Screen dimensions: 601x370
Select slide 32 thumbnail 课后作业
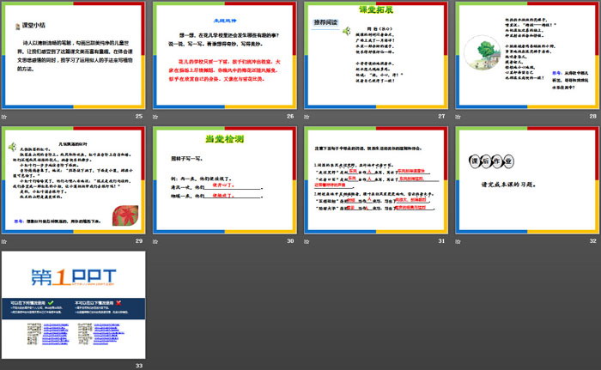(527, 180)
